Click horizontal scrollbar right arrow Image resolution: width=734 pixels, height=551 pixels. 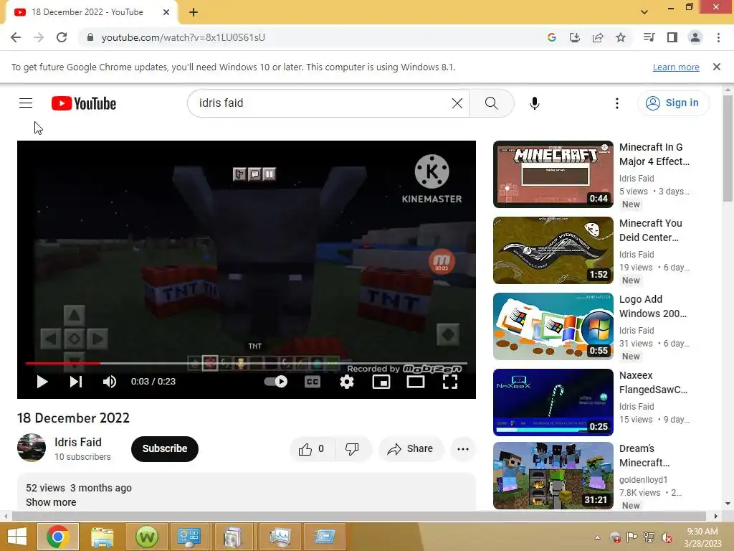[x=716, y=517]
